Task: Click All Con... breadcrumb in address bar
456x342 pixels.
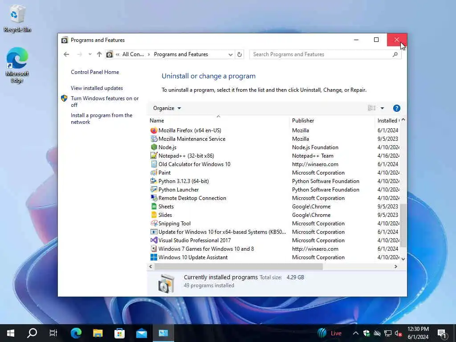Action: pyautogui.click(x=133, y=54)
